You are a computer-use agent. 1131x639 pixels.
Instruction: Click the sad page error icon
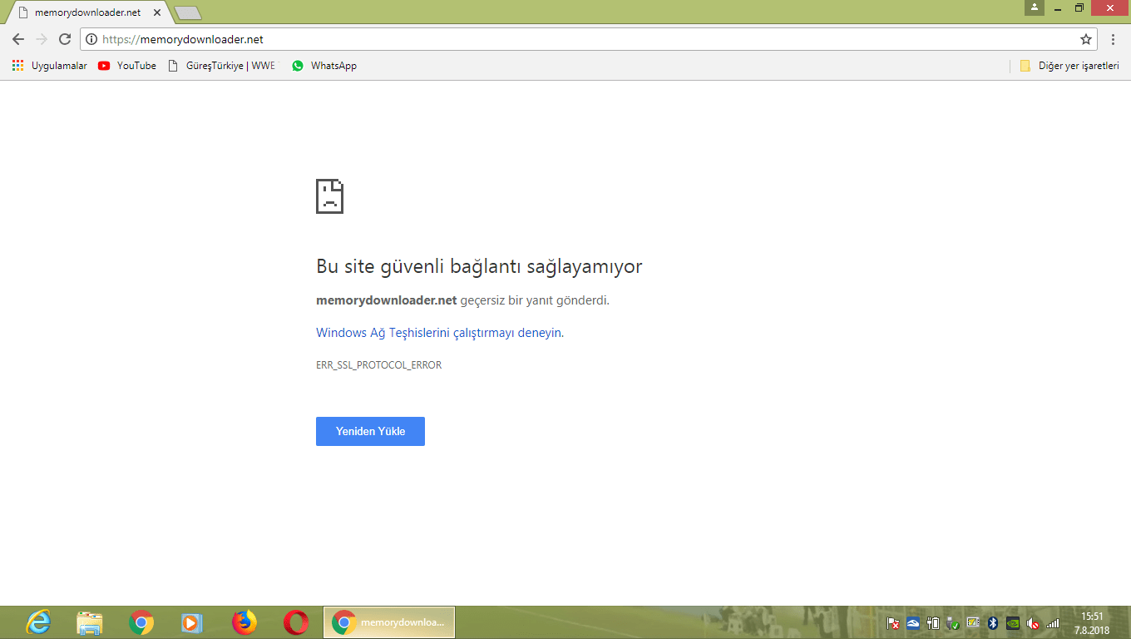click(329, 196)
